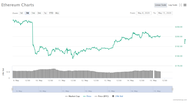Toggle Price (BTC) series in legend

point(101,96)
